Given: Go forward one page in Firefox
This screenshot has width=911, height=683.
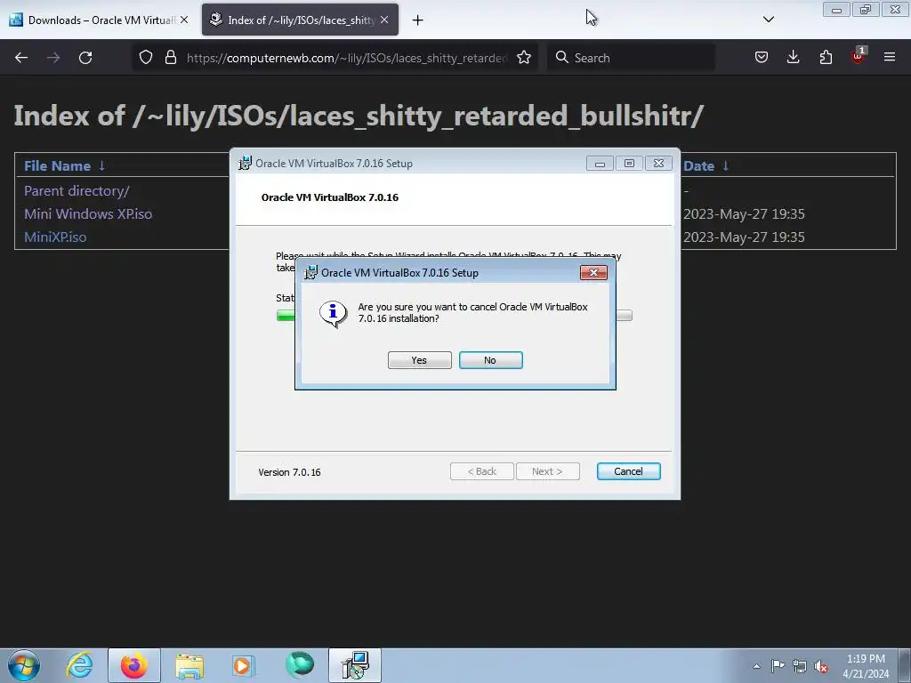Looking at the screenshot, I should point(53,58).
